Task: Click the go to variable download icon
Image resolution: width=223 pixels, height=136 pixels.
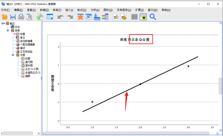Action: (x=97, y=17)
